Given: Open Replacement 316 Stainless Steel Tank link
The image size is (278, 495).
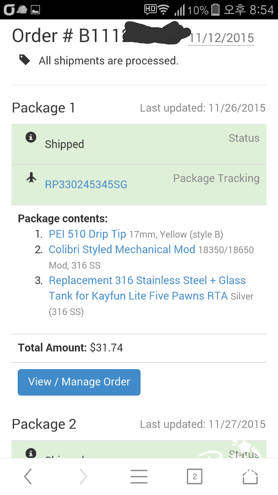Looking at the screenshot, I should coord(147,288).
